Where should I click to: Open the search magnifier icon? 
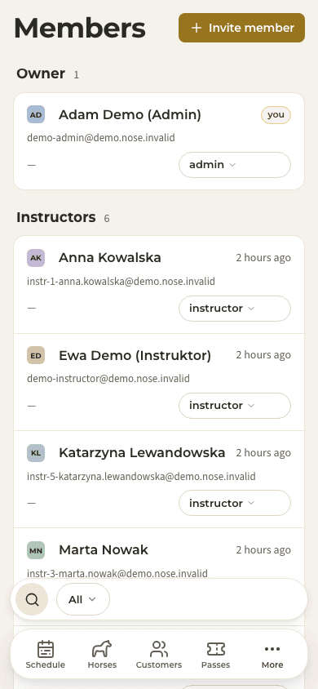(x=32, y=599)
